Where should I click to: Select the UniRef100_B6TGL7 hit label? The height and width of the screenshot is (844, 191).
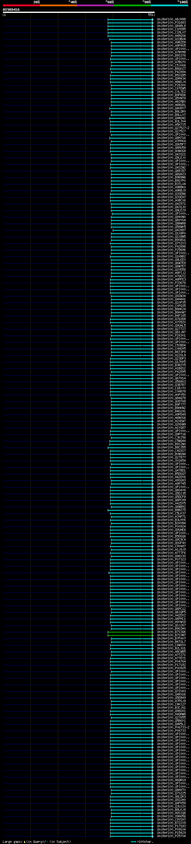[x=171, y=642]
